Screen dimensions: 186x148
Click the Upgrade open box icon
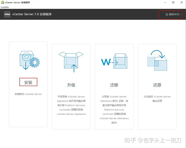point(71,62)
